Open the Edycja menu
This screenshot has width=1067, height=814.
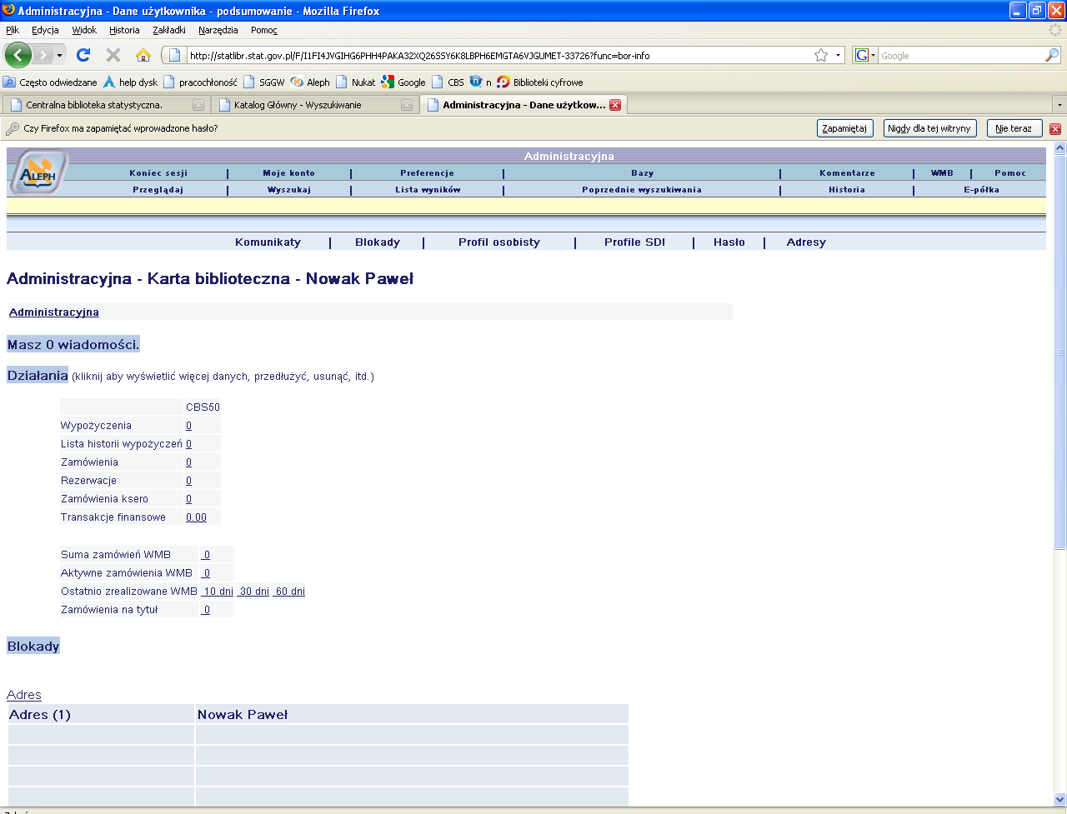click(x=45, y=30)
